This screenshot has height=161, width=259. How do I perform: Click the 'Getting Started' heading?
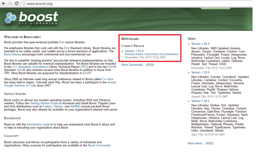[x=15, y=94]
